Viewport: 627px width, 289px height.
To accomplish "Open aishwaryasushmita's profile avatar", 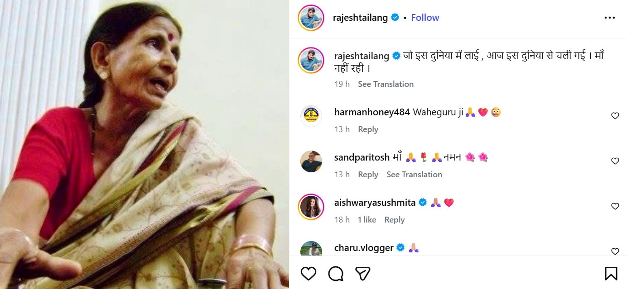I will pyautogui.click(x=311, y=207).
